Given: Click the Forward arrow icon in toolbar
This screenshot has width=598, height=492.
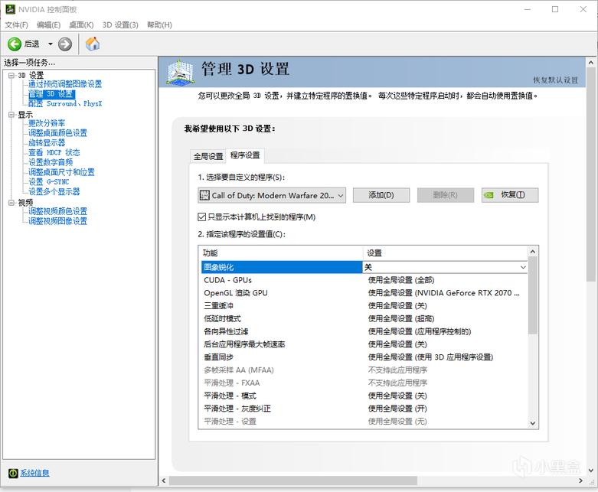Looking at the screenshot, I should click(x=65, y=44).
